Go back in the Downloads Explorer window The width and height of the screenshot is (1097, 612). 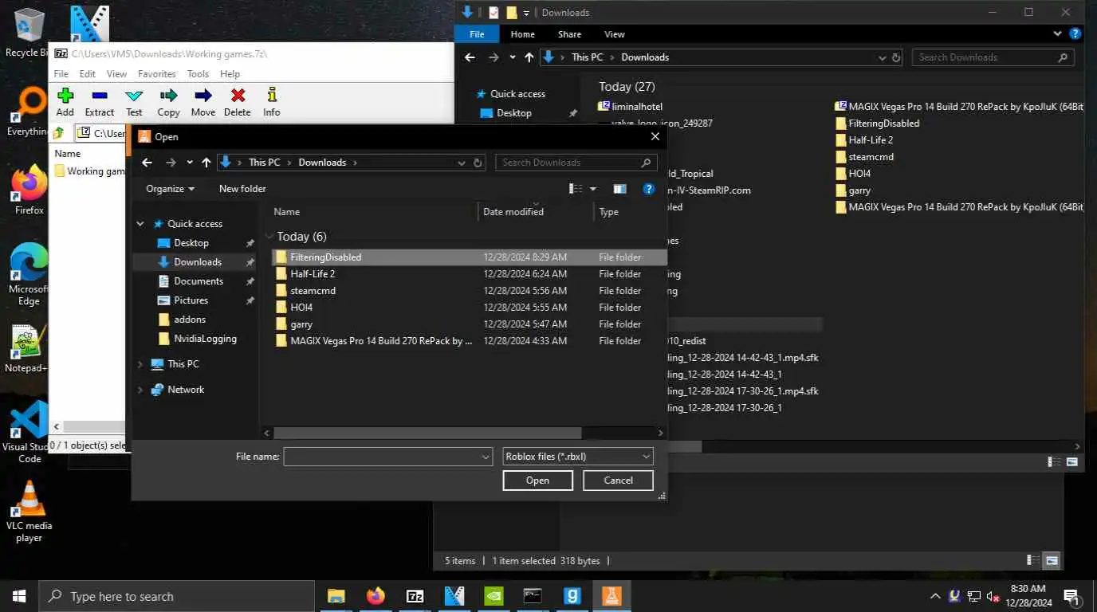pyautogui.click(x=470, y=57)
